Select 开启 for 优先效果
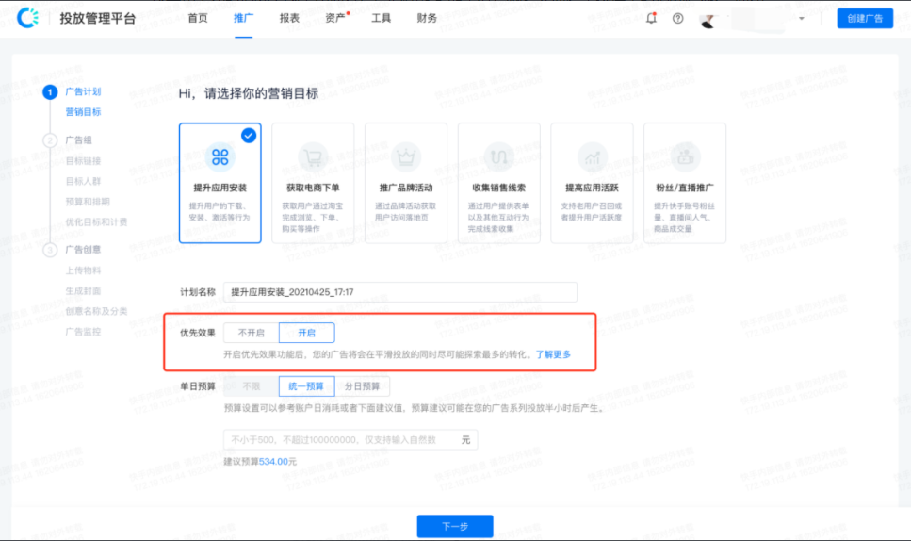Image resolution: width=911 pixels, height=541 pixels. pos(307,333)
